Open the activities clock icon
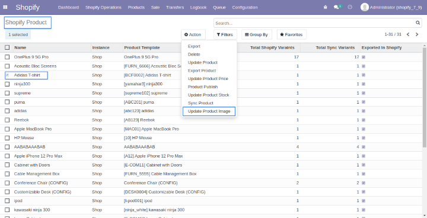 click(x=350, y=7)
